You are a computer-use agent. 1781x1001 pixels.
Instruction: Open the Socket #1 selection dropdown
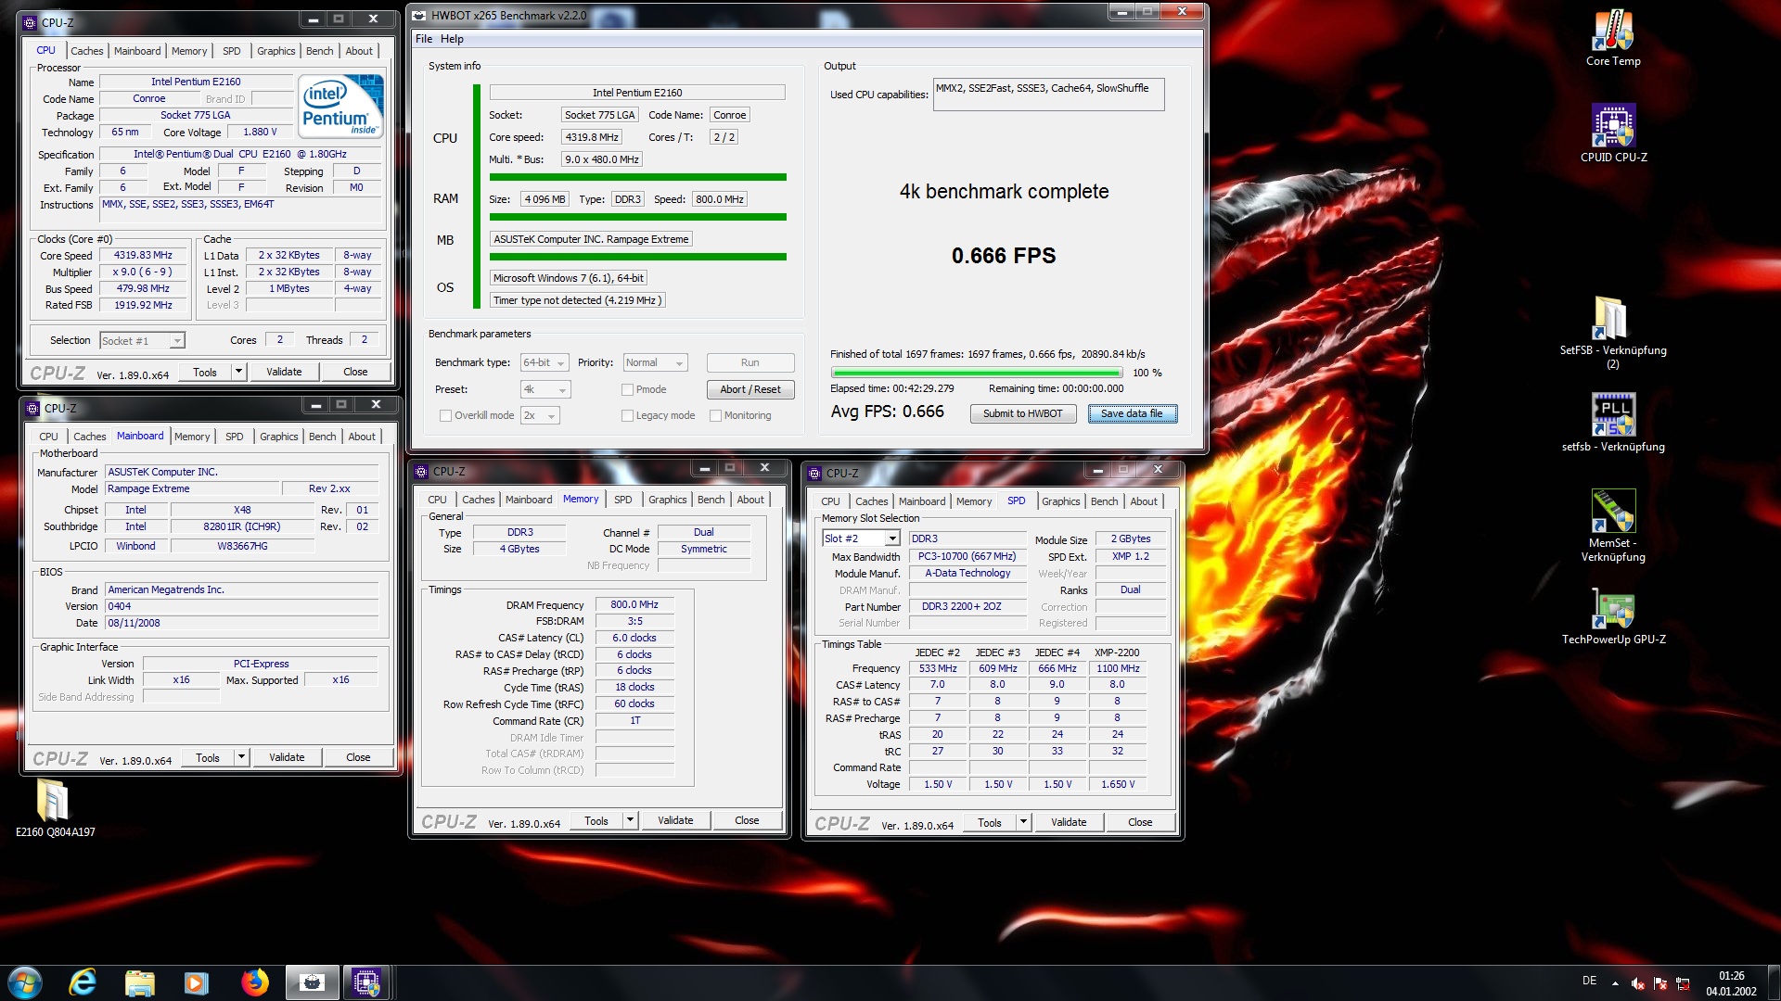142,341
